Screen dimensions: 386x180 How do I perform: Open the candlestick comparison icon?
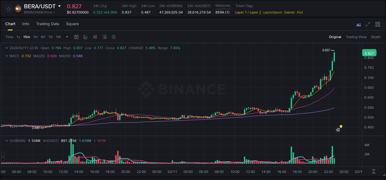95,37
